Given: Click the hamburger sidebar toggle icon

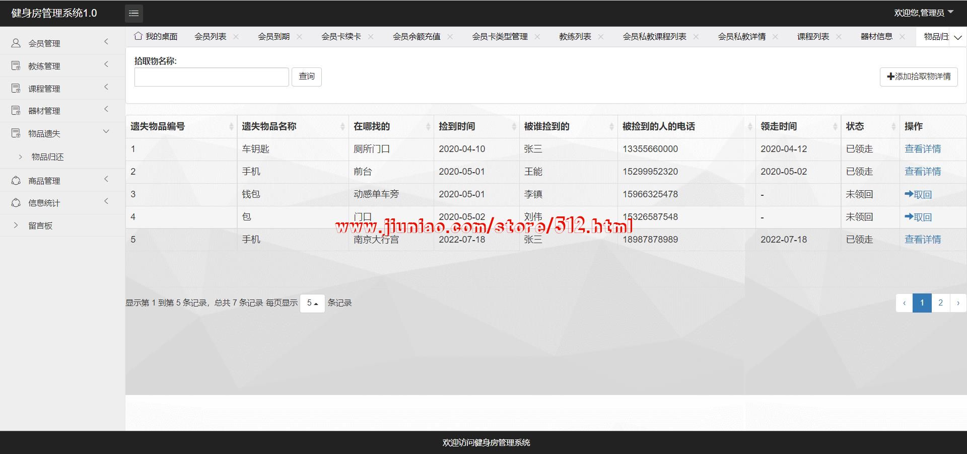Looking at the screenshot, I should [133, 14].
